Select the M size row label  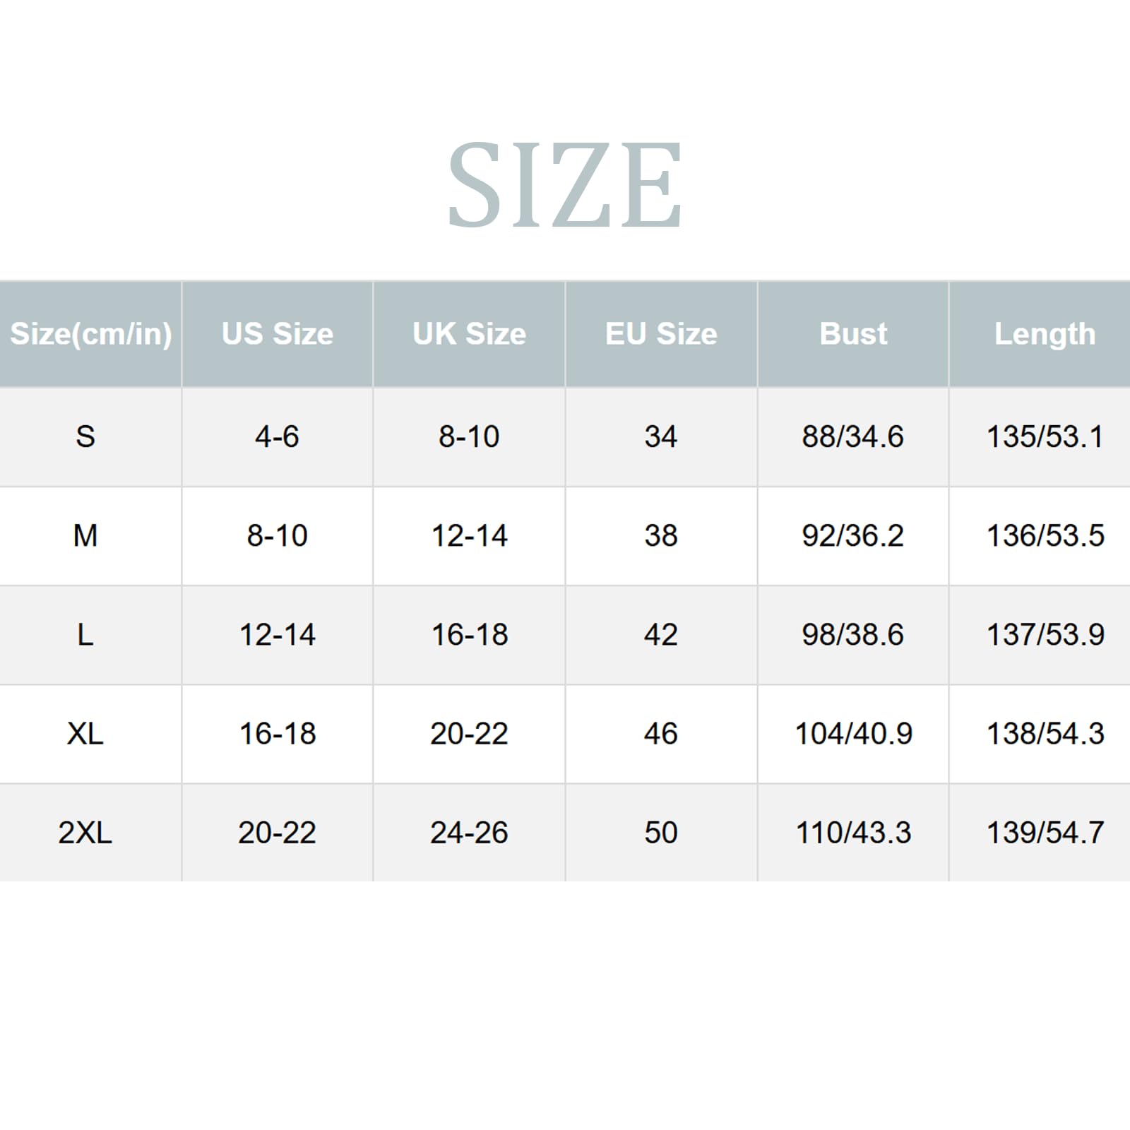(85, 535)
